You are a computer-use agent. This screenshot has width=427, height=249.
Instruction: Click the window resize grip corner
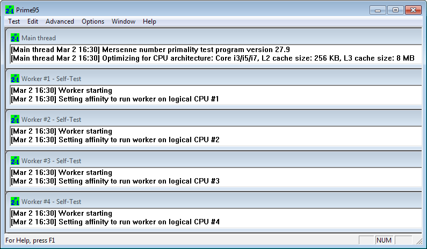(x=419, y=240)
